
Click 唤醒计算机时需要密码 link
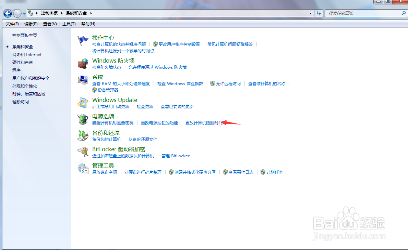pos(113,123)
